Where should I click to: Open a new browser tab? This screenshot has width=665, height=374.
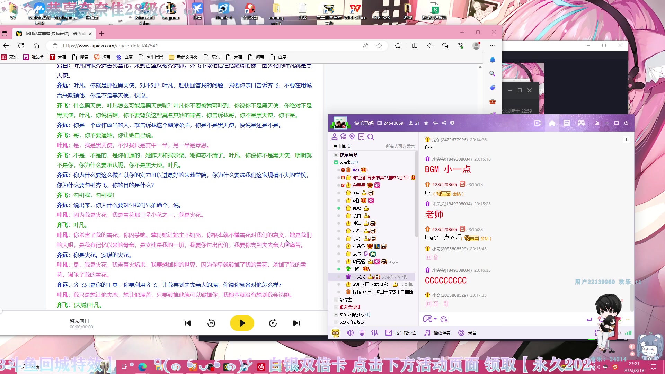click(101, 34)
